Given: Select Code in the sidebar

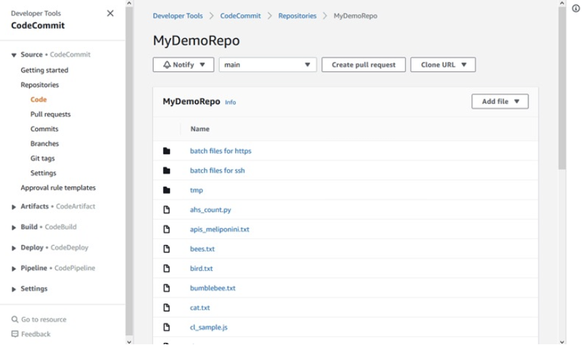Looking at the screenshot, I should tap(39, 99).
